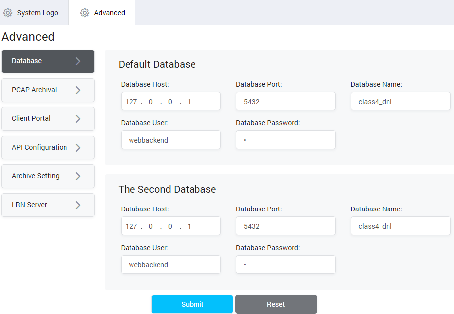Click Default Database Password field
The width and height of the screenshot is (454, 314).
pyautogui.click(x=285, y=140)
